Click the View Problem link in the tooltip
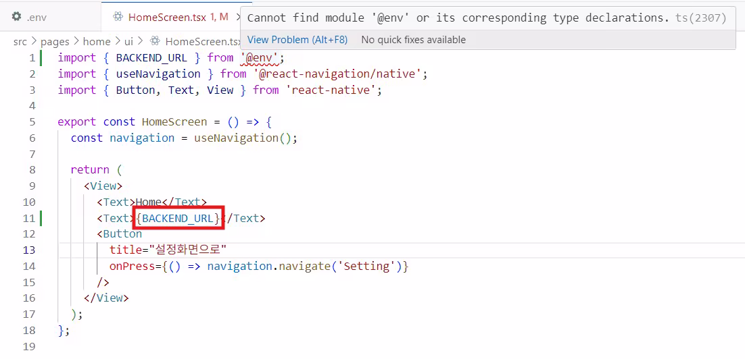The image size is (745, 359). click(297, 40)
